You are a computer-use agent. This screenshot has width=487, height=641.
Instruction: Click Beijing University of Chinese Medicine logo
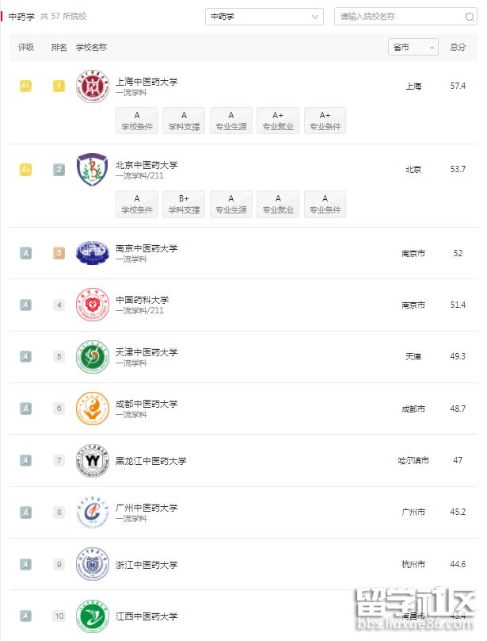(92, 170)
